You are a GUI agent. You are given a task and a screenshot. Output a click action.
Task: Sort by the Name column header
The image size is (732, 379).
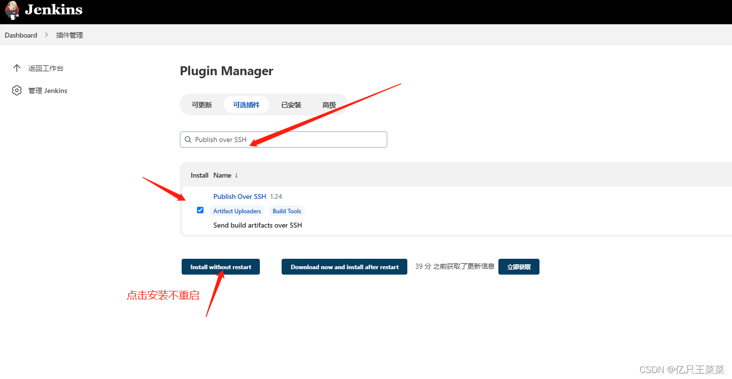coord(226,175)
